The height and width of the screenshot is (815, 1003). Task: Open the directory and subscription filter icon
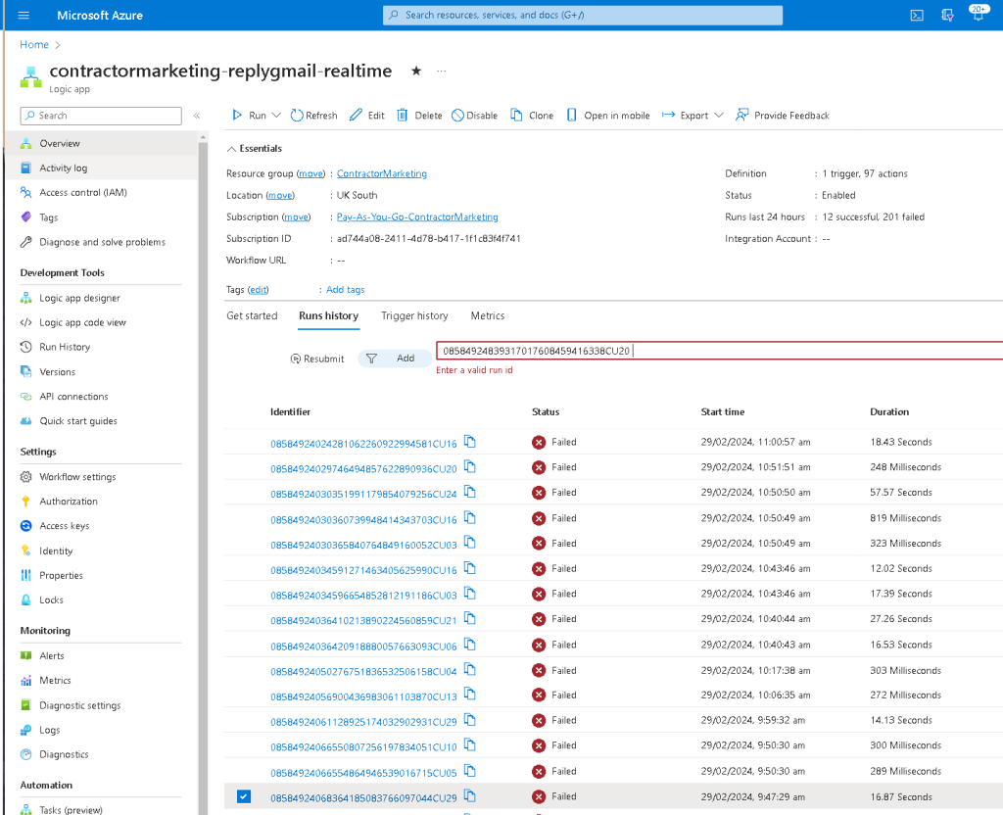click(948, 16)
